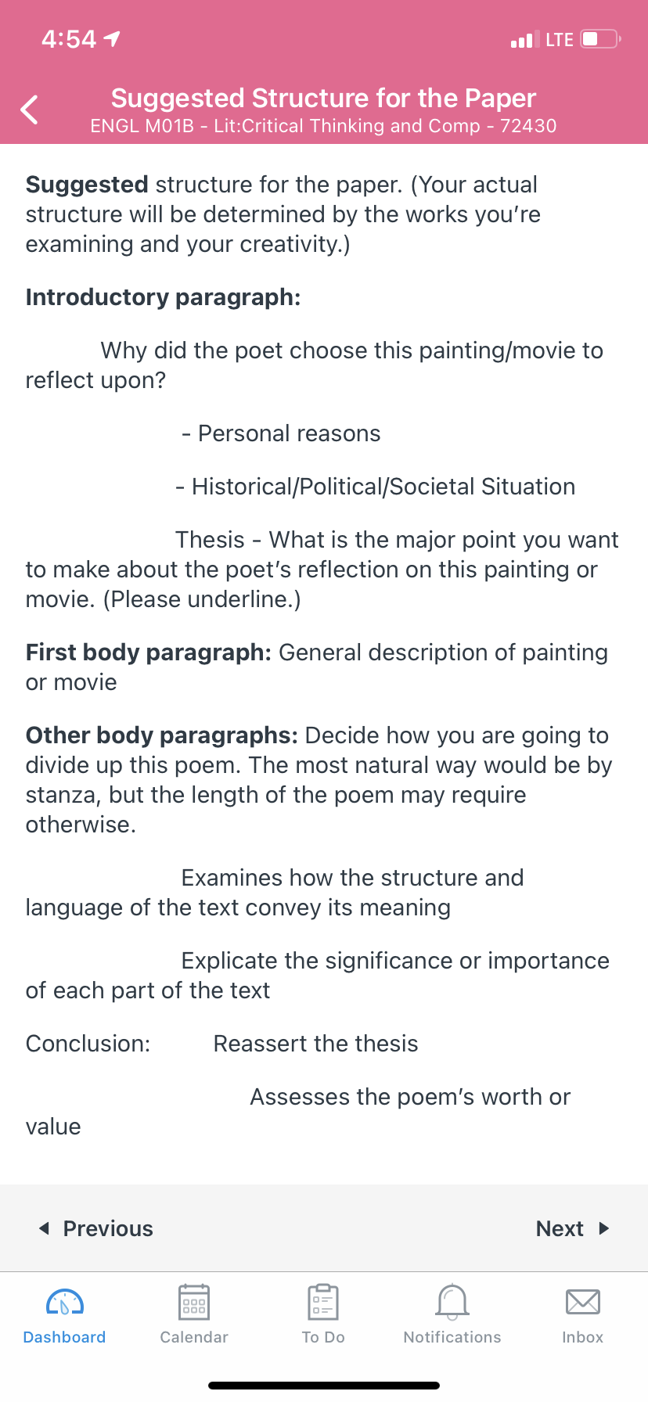The image size is (648, 1402).
Task: Open the Dashboard tab icon
Action: click(x=65, y=1303)
